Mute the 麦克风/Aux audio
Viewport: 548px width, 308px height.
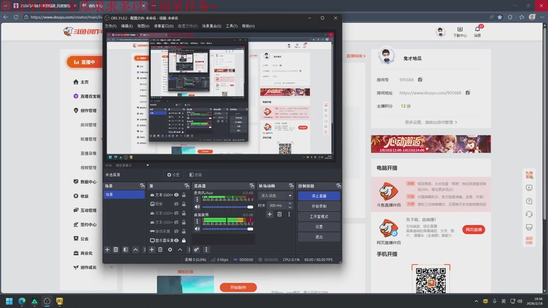click(197, 207)
